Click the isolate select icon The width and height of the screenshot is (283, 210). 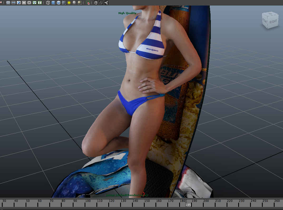click(x=88, y=3)
